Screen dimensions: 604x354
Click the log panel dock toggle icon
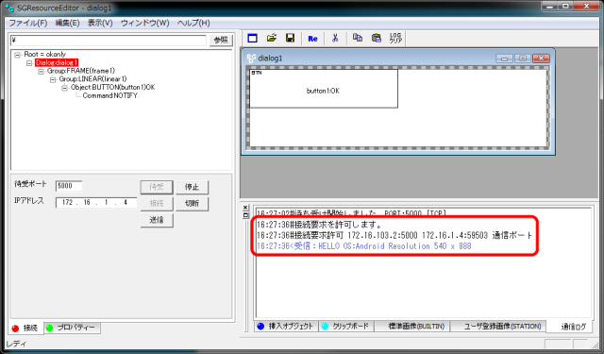(x=245, y=215)
